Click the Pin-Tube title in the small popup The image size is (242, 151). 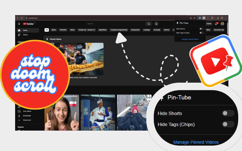point(184,23)
